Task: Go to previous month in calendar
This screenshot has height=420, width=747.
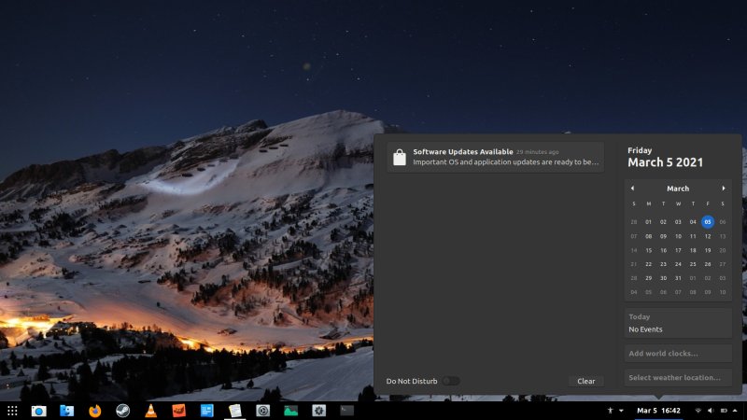Action: (633, 189)
